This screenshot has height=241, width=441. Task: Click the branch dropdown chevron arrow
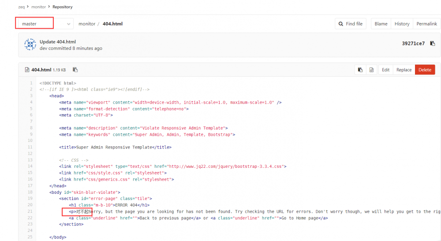click(69, 24)
